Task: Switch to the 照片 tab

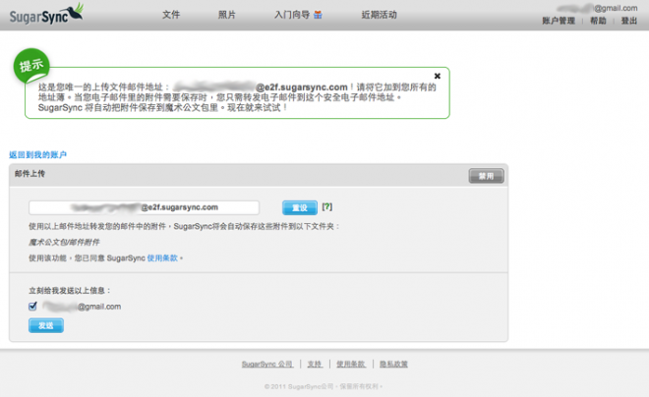Action: 227,16
